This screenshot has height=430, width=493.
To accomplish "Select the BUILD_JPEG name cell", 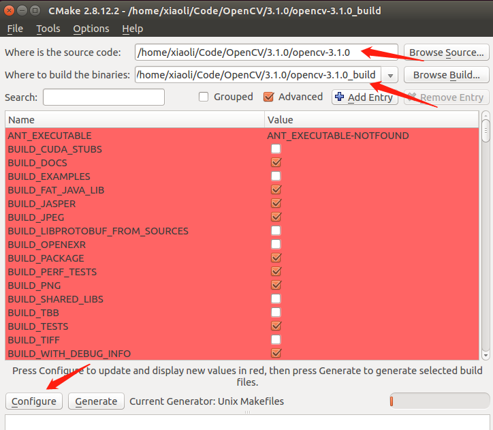I will coord(36,217).
